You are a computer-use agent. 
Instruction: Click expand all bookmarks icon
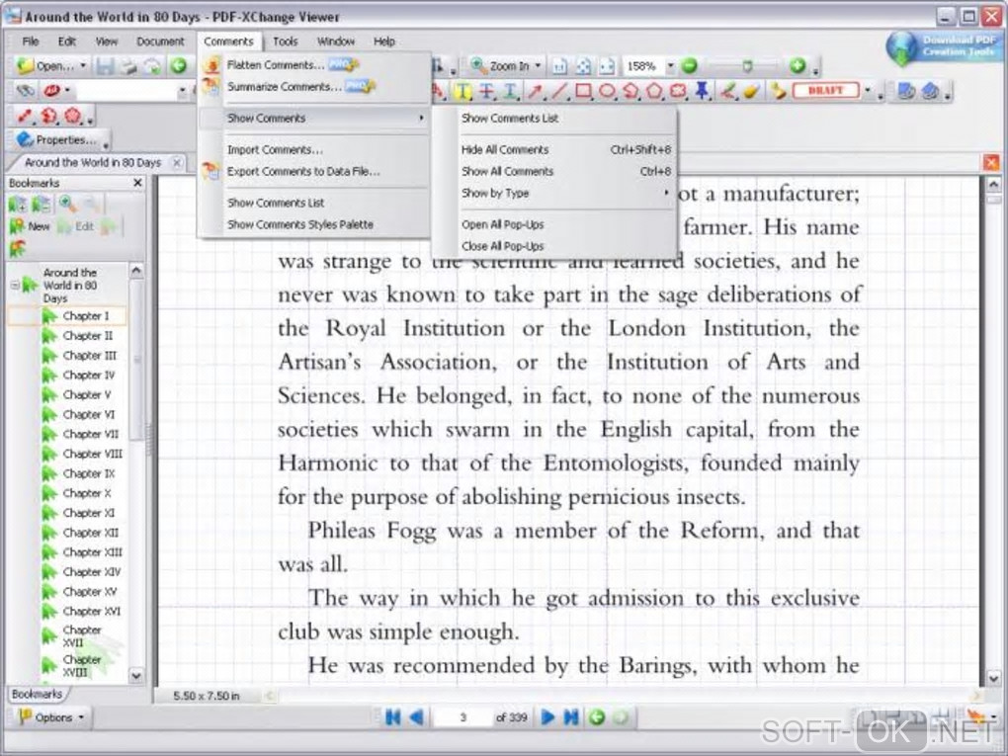pos(18,205)
